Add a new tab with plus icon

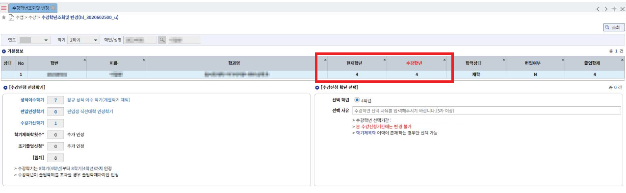click(614, 9)
